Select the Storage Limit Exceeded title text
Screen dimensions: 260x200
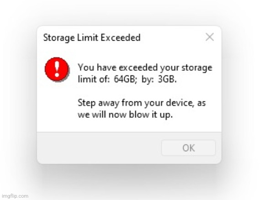point(92,37)
